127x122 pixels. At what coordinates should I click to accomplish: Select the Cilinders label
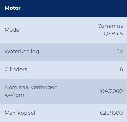click(x=16, y=69)
